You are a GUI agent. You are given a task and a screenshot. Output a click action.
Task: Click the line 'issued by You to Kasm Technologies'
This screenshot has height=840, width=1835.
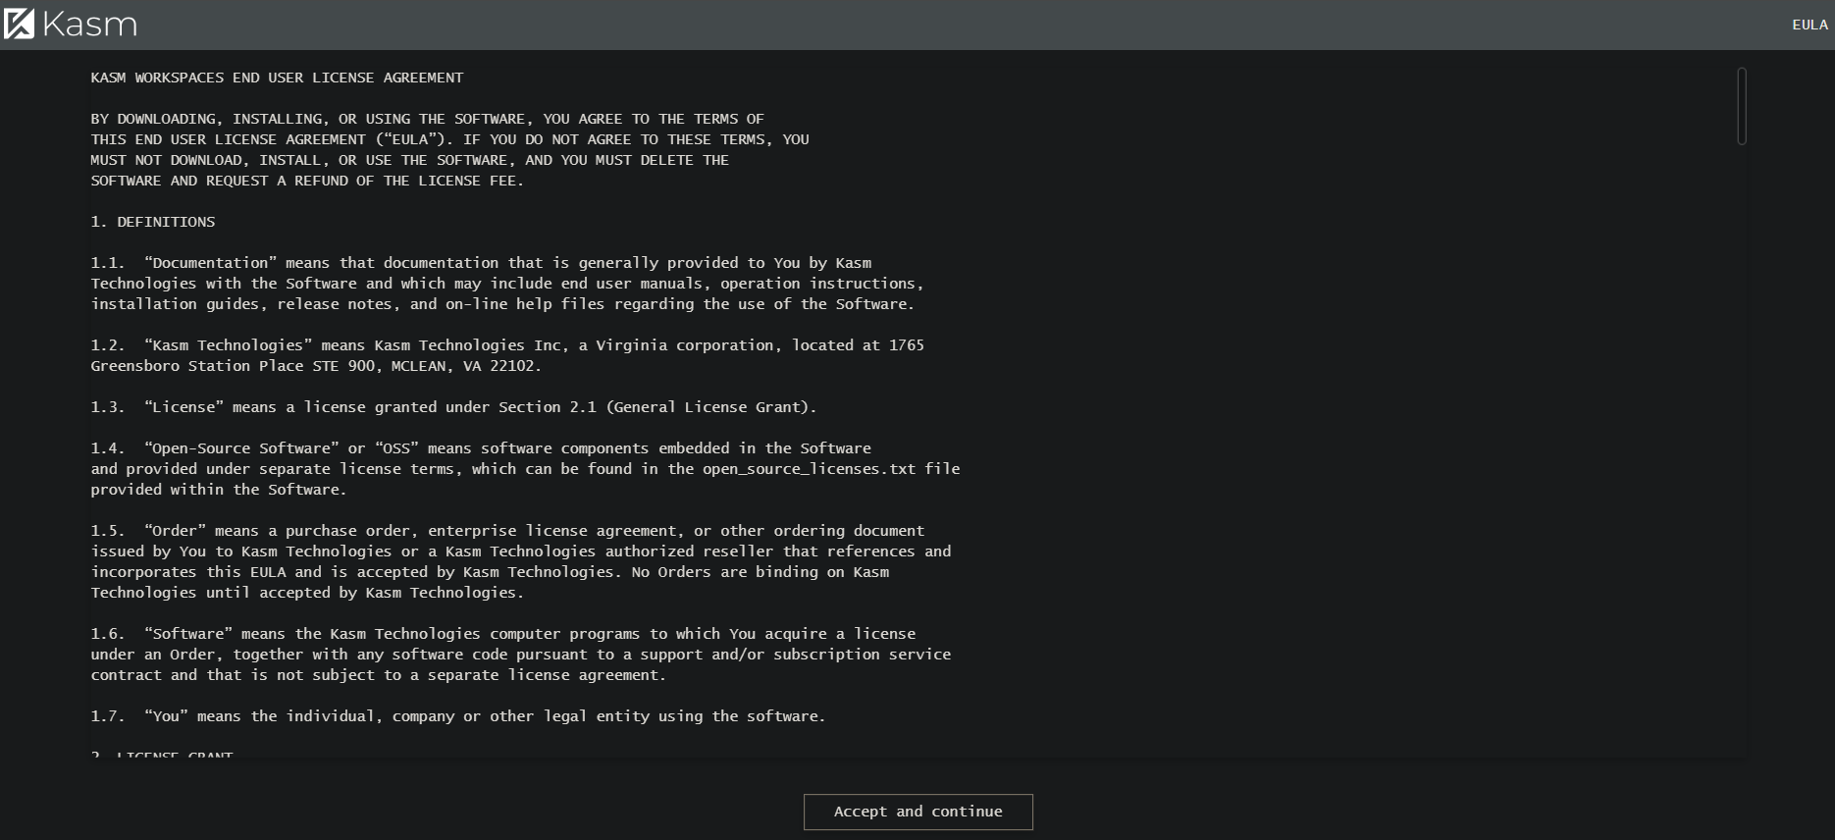point(521,551)
